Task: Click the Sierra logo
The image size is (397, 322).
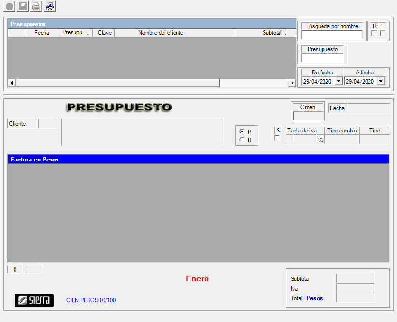Action: [34, 300]
